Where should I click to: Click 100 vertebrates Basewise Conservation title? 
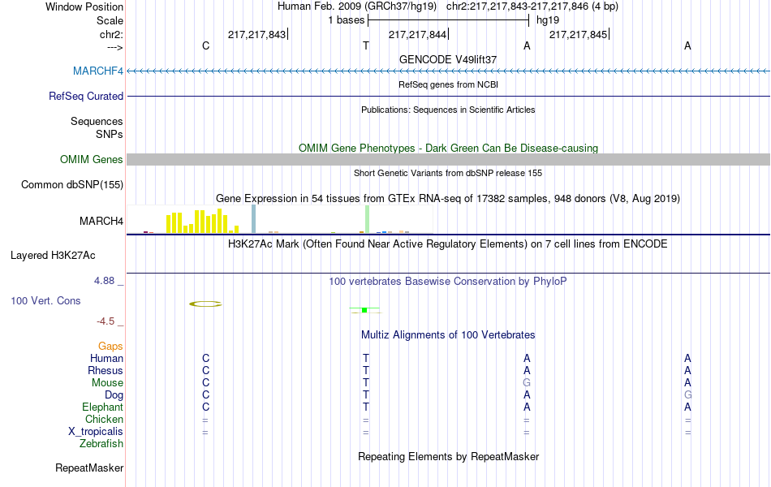coord(448,282)
